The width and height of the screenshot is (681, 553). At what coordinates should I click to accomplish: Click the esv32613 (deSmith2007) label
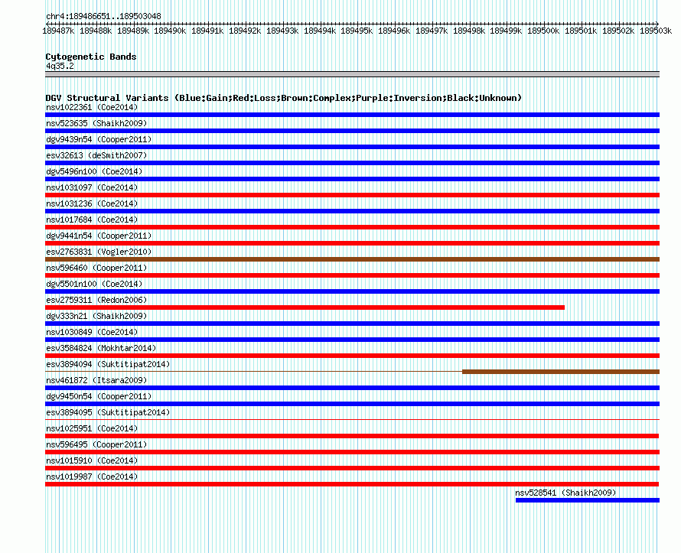point(96,155)
